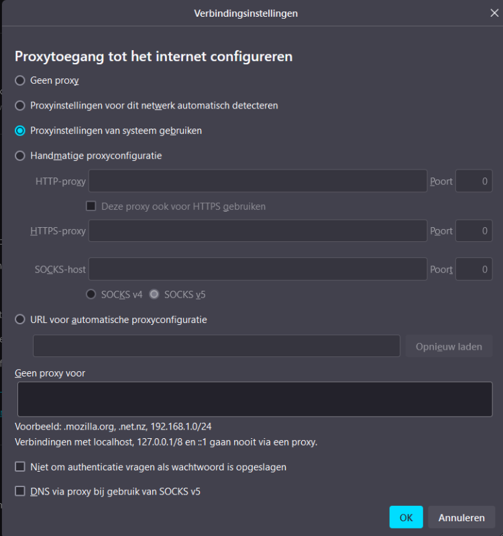Toggle DNS via proxy for SOCKS v5
This screenshot has width=503, height=536.
click(20, 491)
